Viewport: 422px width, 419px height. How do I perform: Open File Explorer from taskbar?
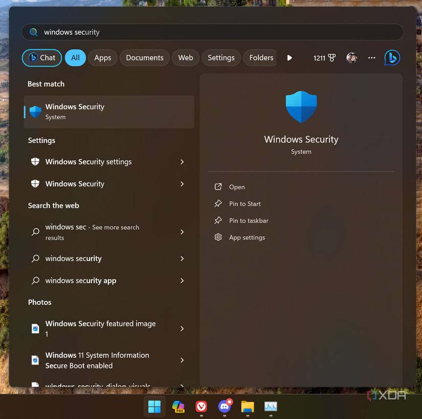(x=248, y=406)
